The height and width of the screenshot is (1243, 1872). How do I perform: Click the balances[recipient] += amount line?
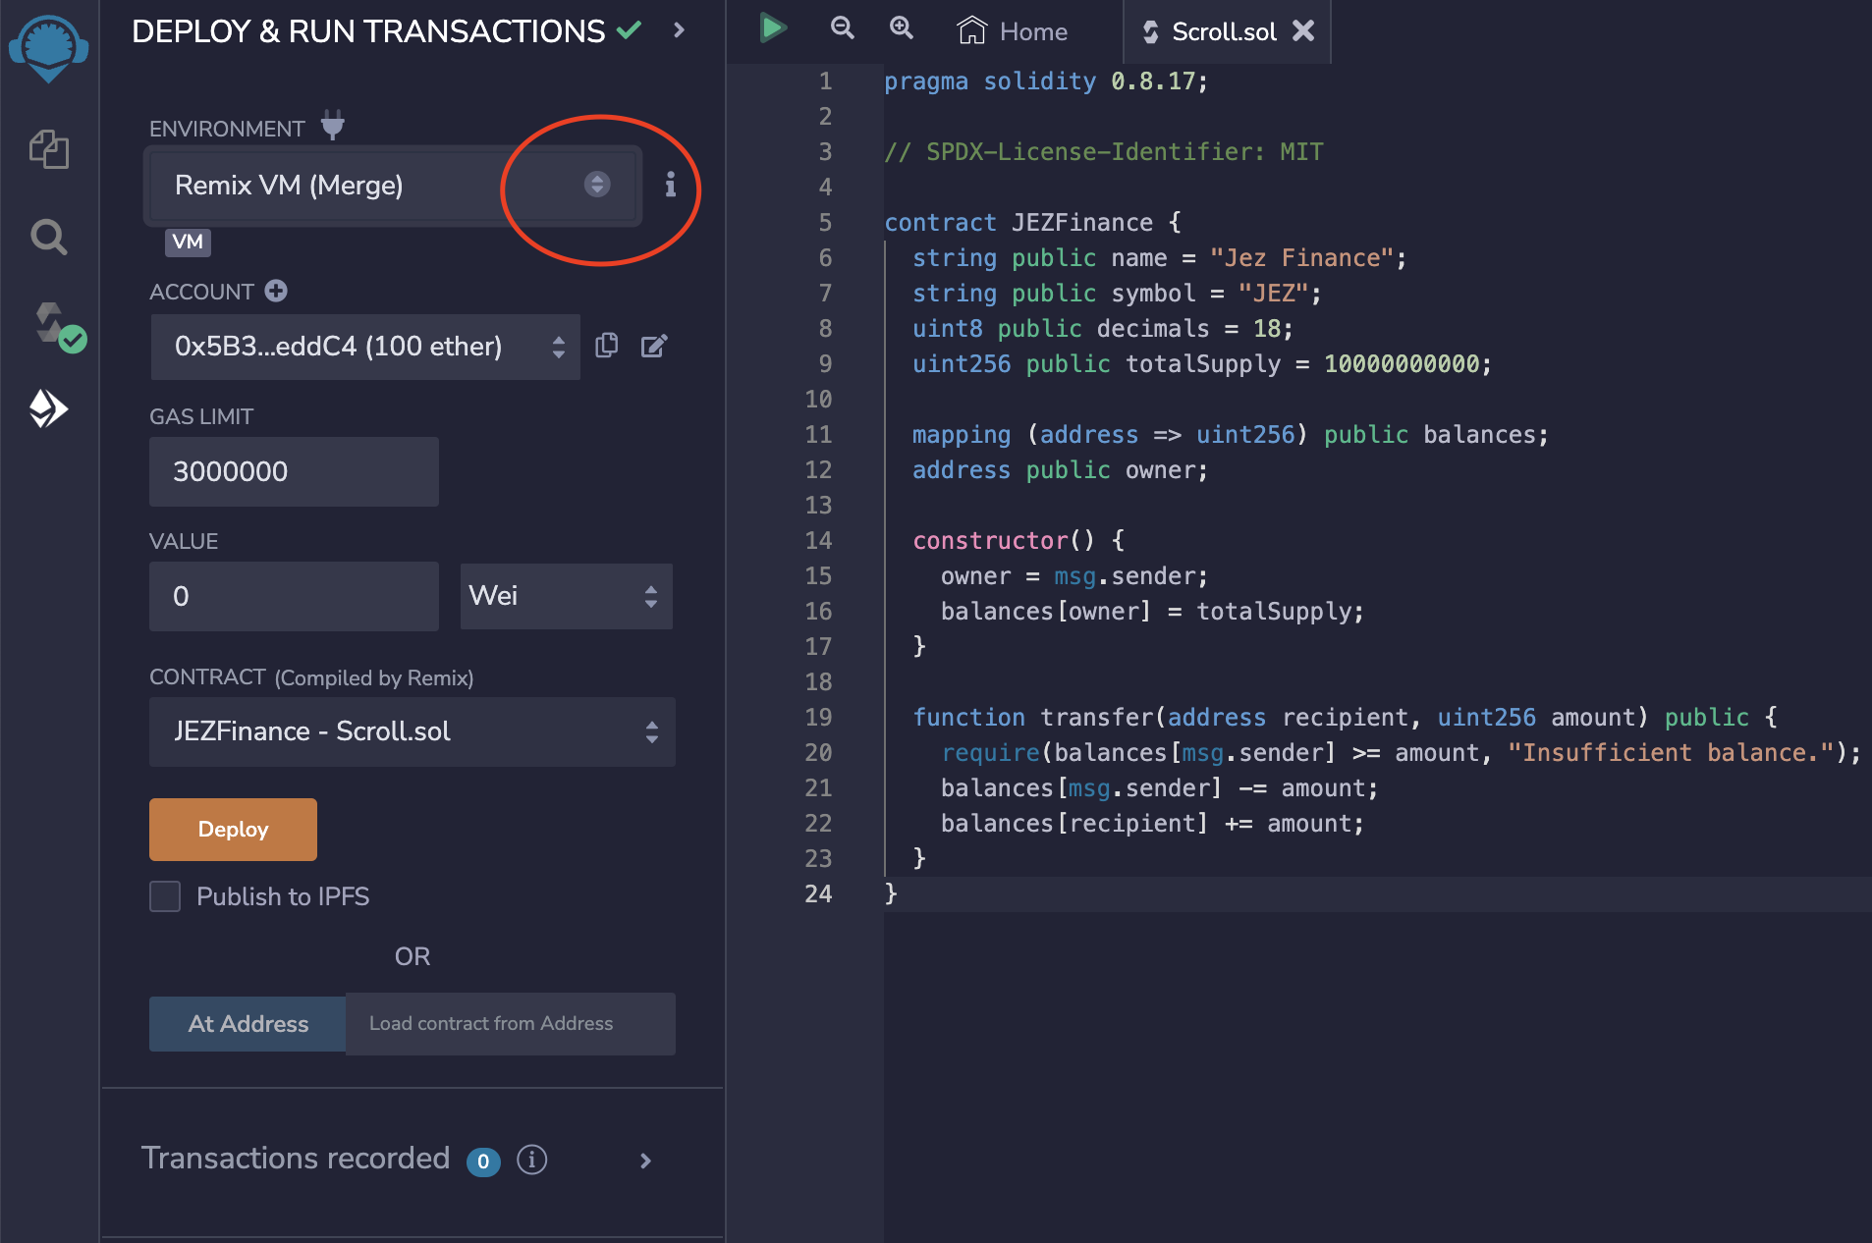pos(1153,824)
